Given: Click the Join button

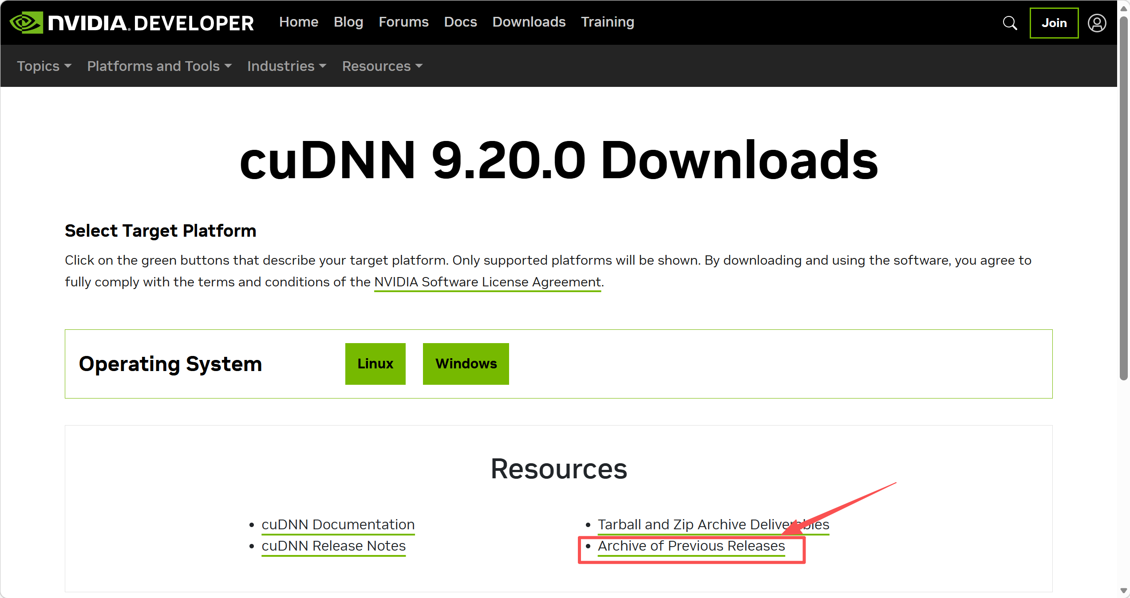Looking at the screenshot, I should 1054,23.
